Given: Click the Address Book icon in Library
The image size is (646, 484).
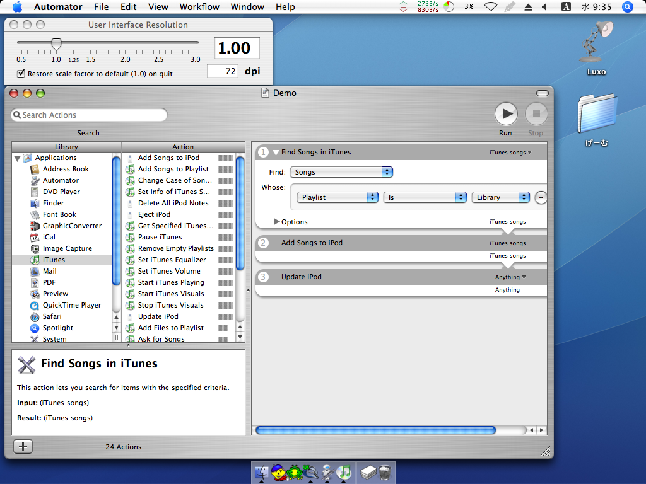Looking at the screenshot, I should (x=35, y=169).
